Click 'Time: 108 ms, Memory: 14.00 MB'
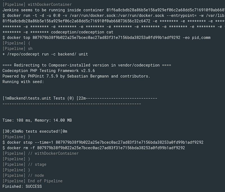The height and width of the screenshot is (192, 225). [x=37, y=120]
